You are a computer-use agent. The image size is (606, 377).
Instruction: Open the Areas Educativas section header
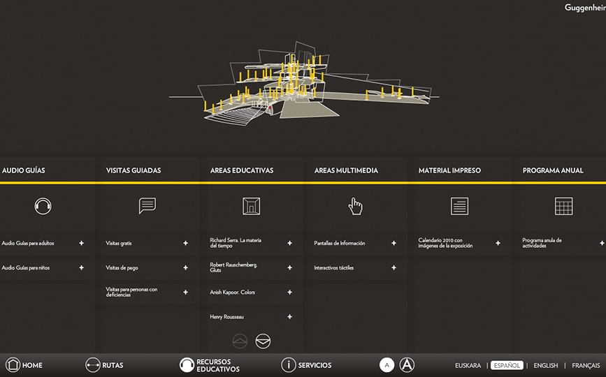[242, 170]
